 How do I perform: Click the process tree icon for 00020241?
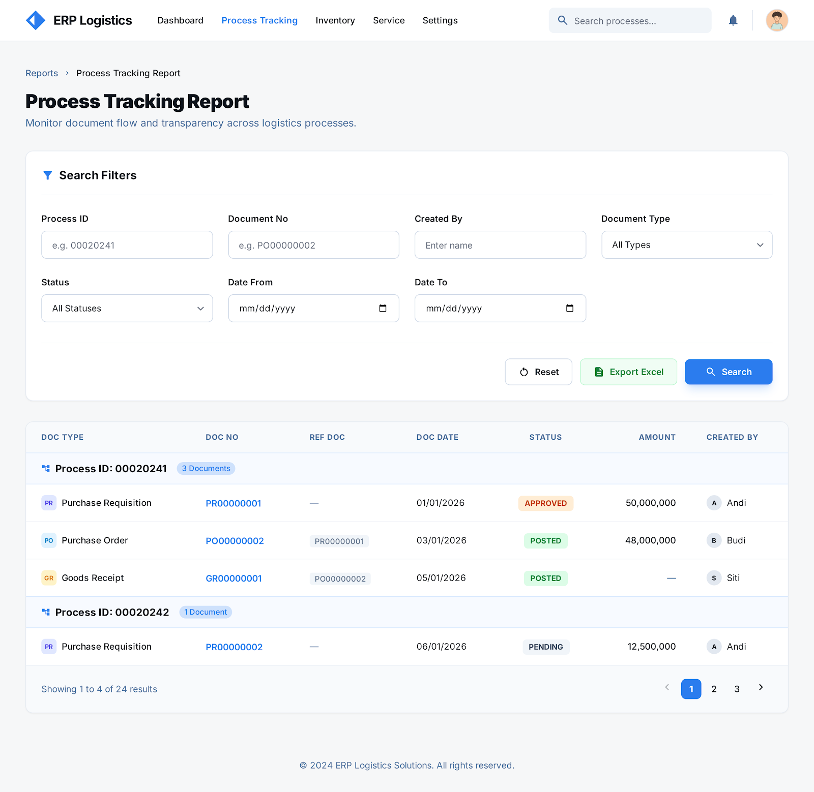tap(46, 468)
